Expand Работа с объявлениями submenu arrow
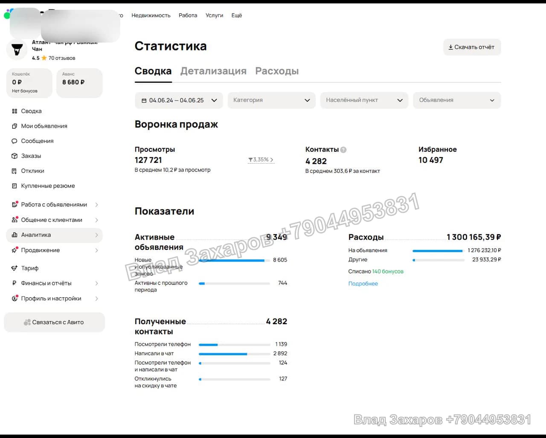Screen dimensions: 546x438 (x=96, y=205)
